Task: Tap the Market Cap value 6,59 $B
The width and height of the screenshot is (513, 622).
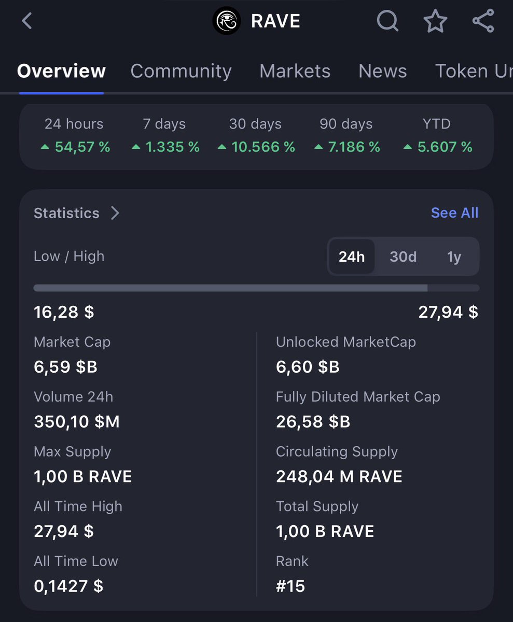Action: click(65, 367)
